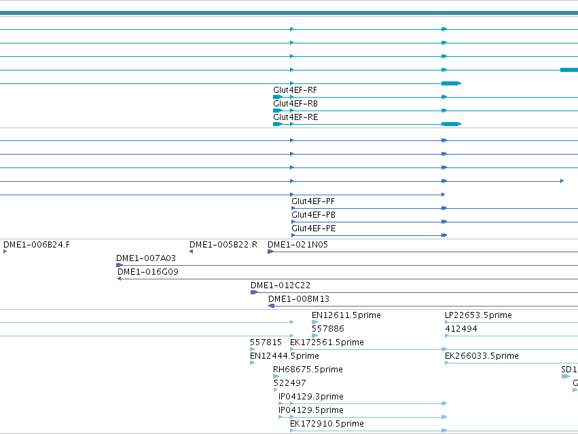The width and height of the screenshot is (578, 434).
Task: Select the Glut4EF-RE transcript label
Action: pyautogui.click(x=295, y=117)
